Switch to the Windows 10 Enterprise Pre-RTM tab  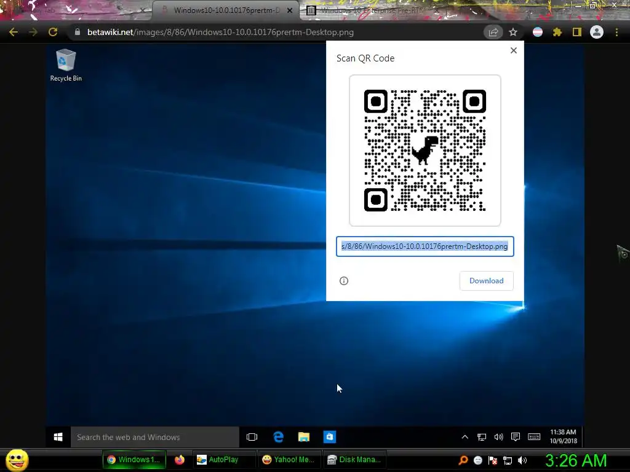pos(372,10)
